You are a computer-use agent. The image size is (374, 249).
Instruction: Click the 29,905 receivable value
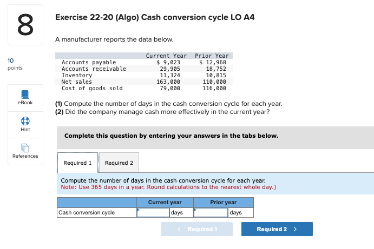coord(170,69)
